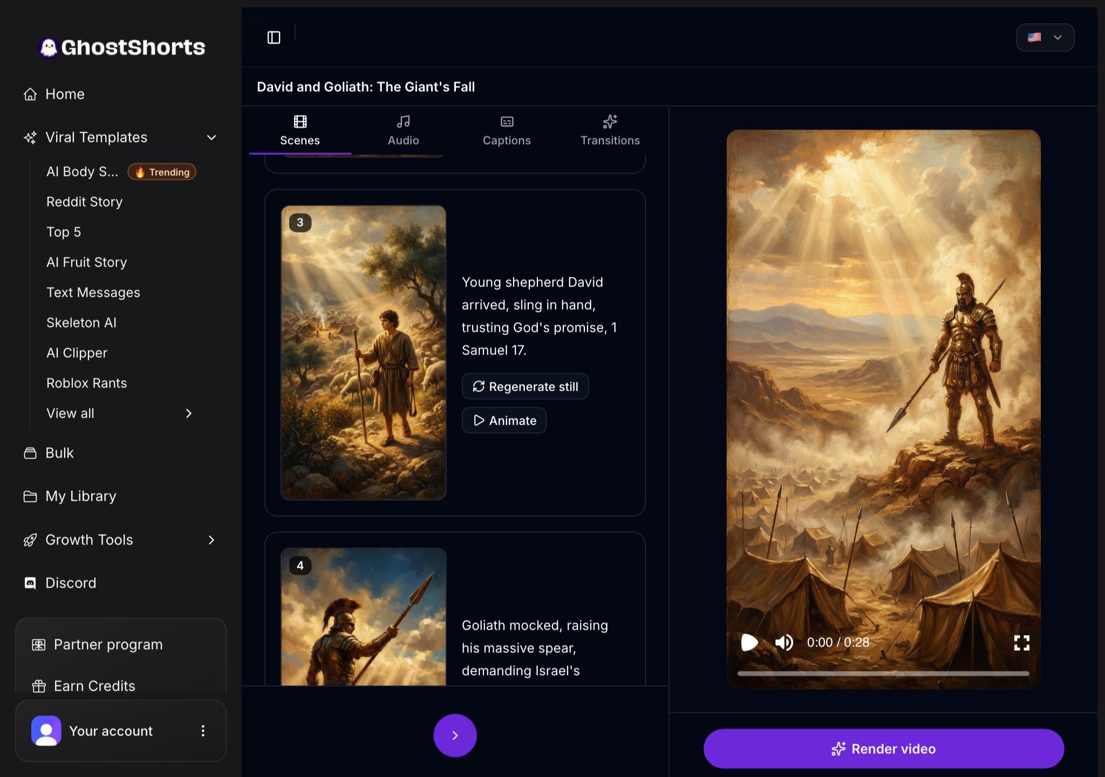The width and height of the screenshot is (1105, 777).
Task: Switch to the Transitions tab
Action: [610, 131]
